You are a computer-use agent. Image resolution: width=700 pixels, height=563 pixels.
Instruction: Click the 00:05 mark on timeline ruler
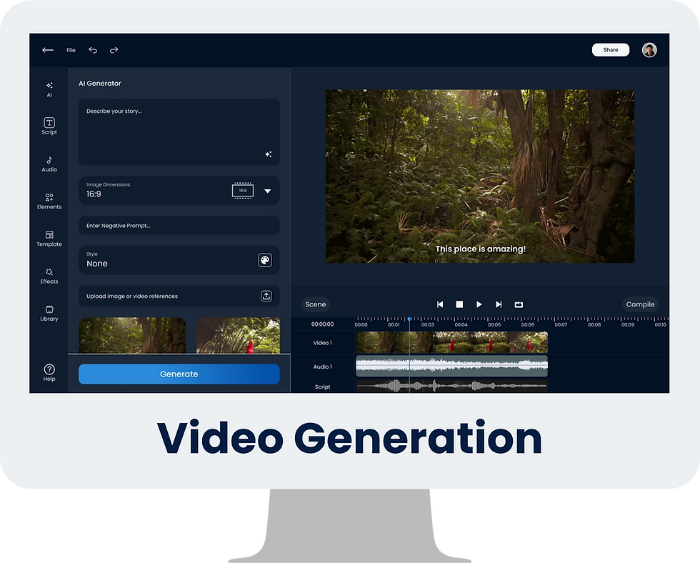click(494, 324)
